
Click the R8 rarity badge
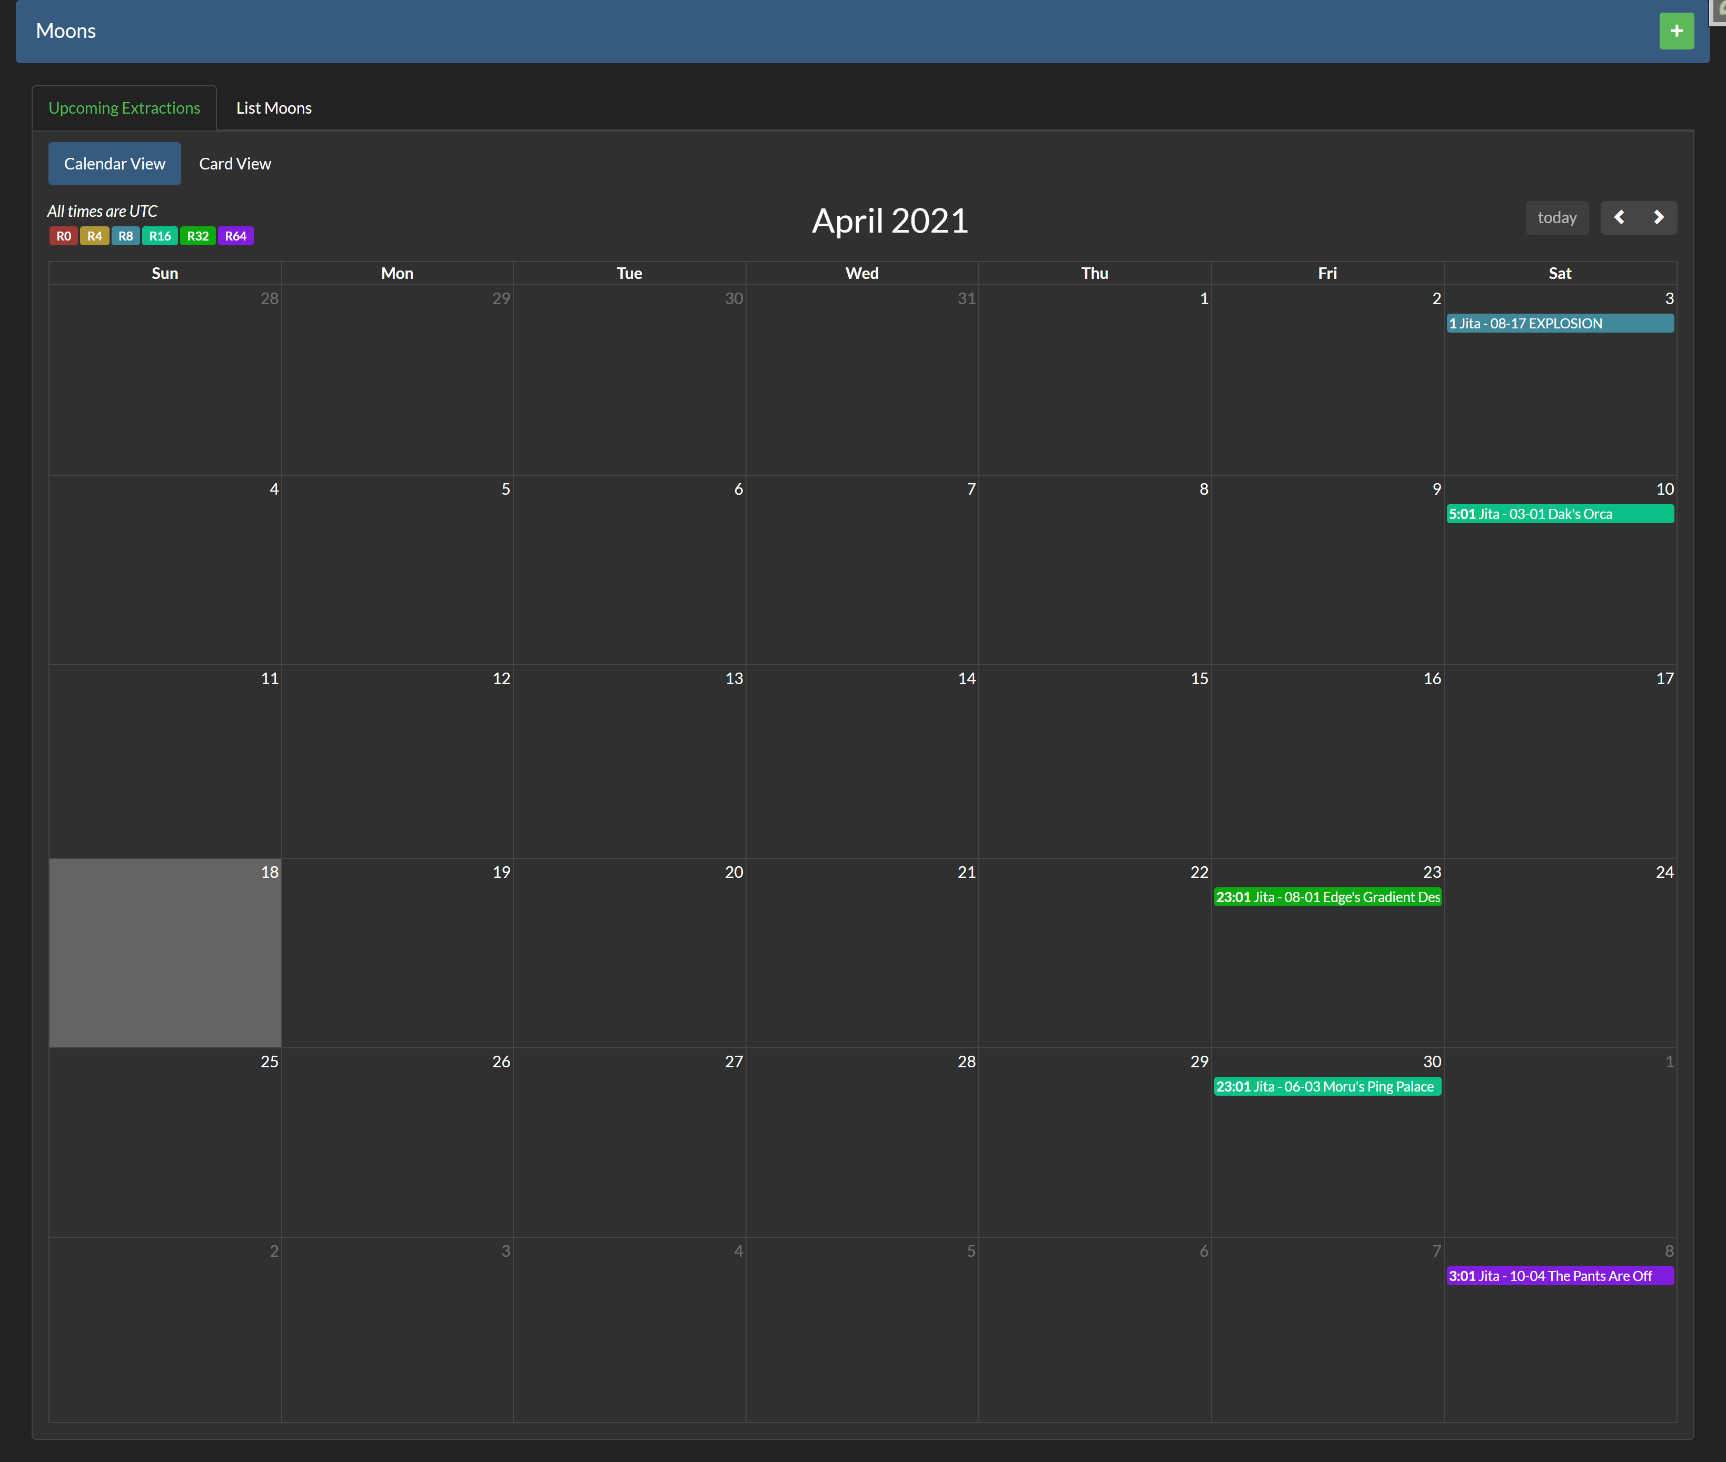(126, 236)
